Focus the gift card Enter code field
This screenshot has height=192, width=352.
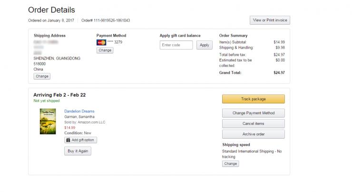point(176,45)
